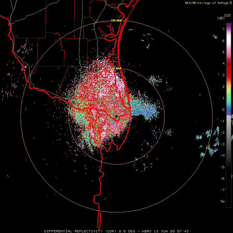Select the 100 NMI range ring label
Image resolution: width=233 pixels, height=233 pixels.
pyautogui.click(x=116, y=20)
